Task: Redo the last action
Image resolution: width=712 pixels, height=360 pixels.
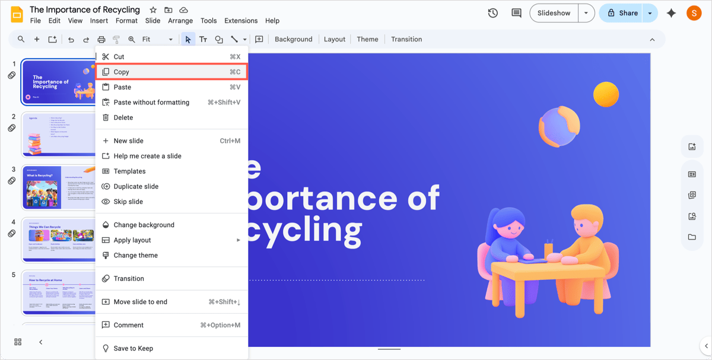Action: coord(86,39)
